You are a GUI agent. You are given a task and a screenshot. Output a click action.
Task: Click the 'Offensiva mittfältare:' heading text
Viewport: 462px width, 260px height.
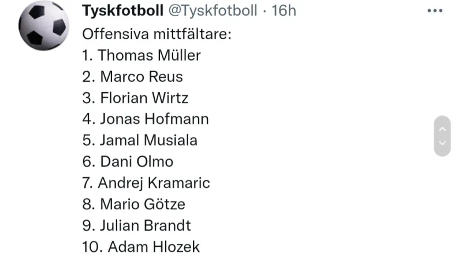pyautogui.click(x=157, y=34)
